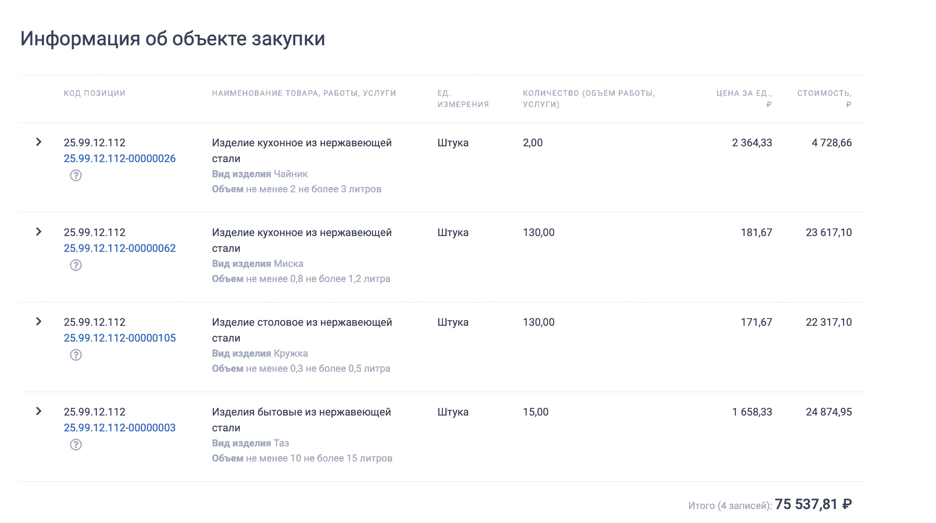Click help icon under code 25.99.12.112-00000026
The height and width of the screenshot is (523, 936).
(76, 175)
